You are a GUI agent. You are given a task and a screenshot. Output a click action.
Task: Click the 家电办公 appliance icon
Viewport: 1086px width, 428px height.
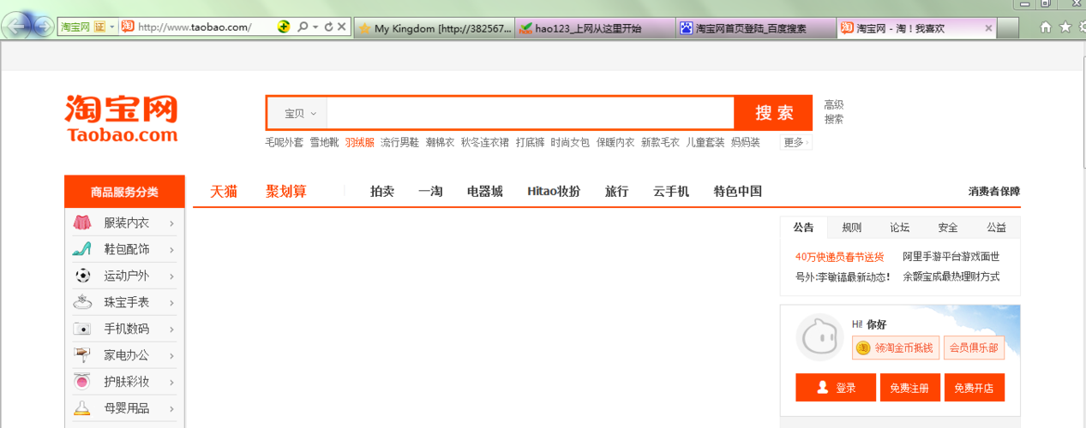coord(82,355)
